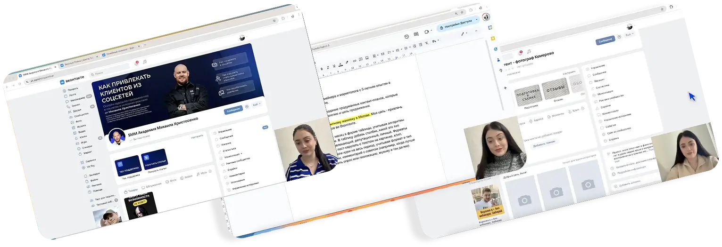Screen dimensions: 722x247
Task: Click line spacing icon in Docs toolbar
Action: click(x=383, y=54)
